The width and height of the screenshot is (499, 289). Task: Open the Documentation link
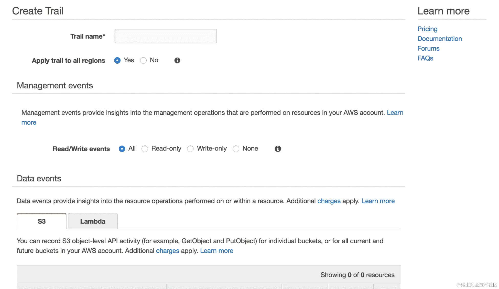[x=439, y=39]
